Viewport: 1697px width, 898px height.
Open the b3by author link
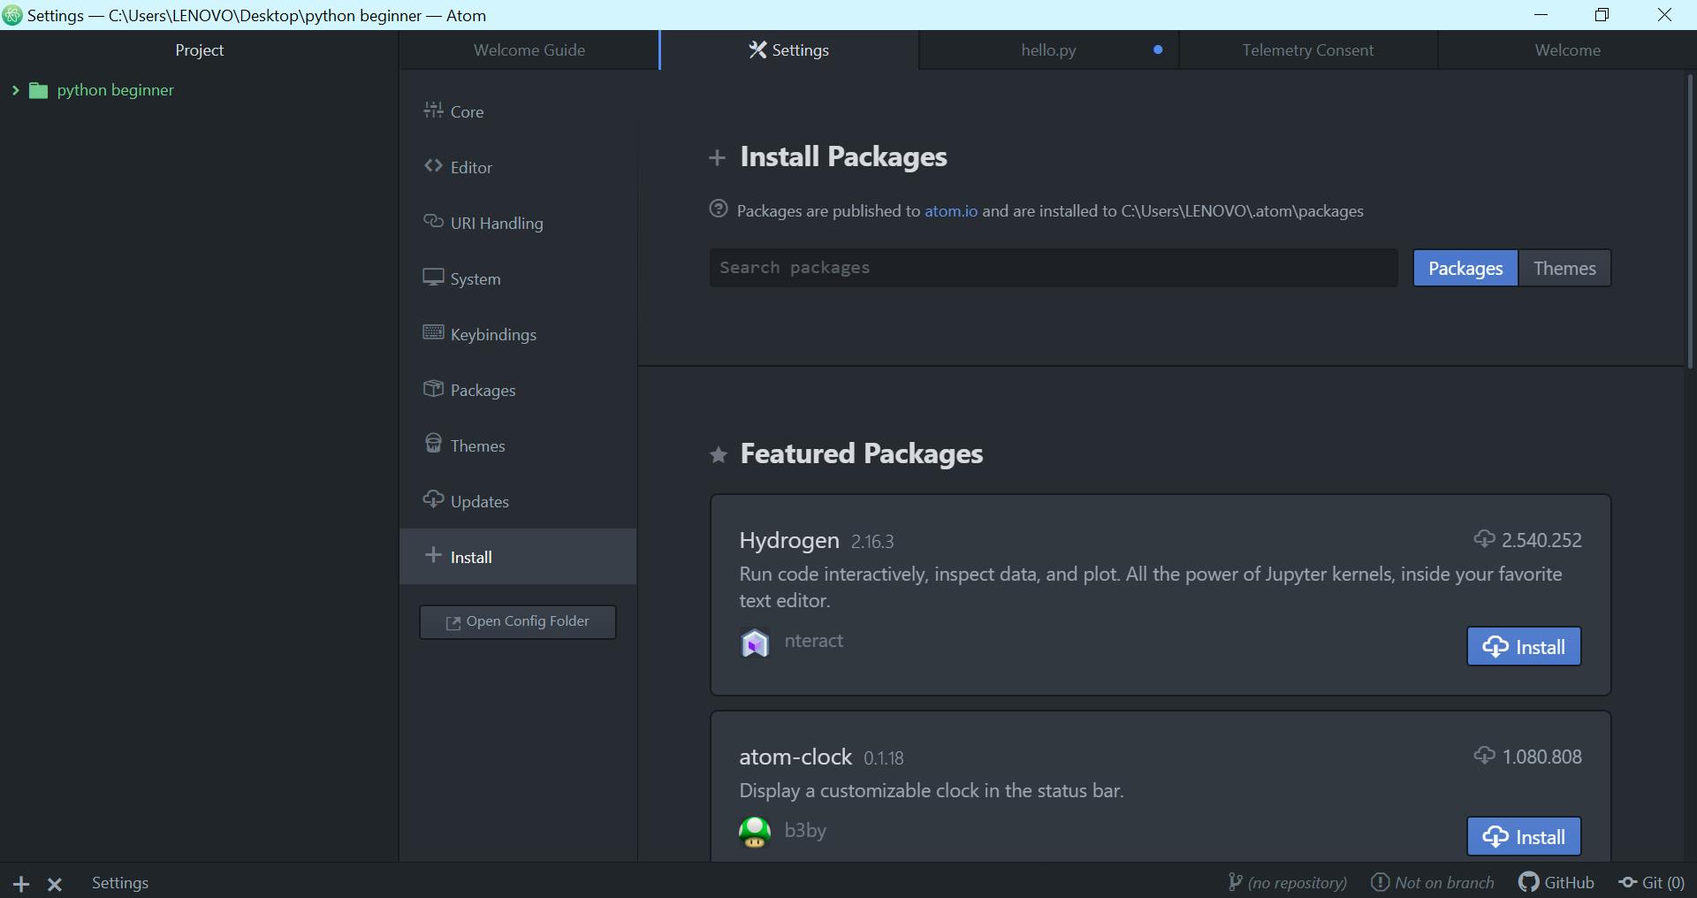(805, 831)
